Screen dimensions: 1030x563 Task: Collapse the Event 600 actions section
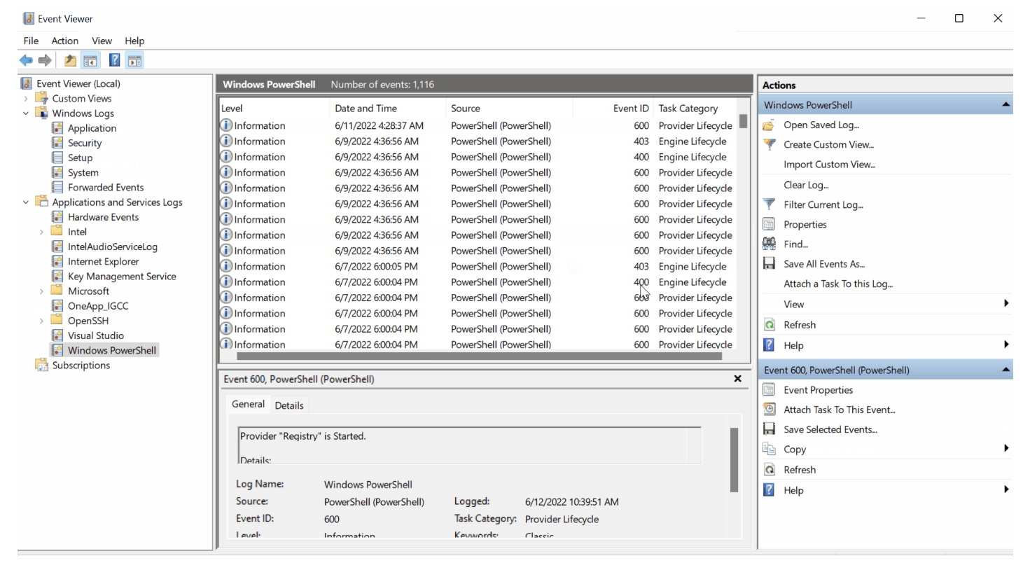coord(1005,370)
